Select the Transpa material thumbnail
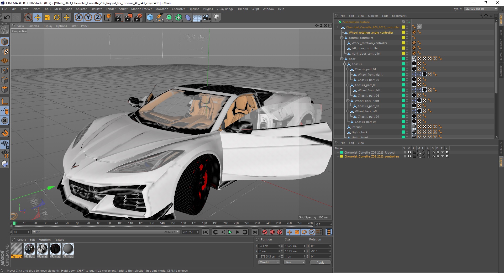The width and height of the screenshot is (504, 273). [17, 250]
